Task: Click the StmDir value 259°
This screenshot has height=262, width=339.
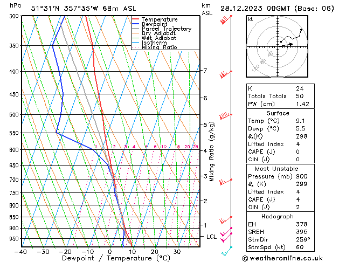Action: [x=303, y=240]
